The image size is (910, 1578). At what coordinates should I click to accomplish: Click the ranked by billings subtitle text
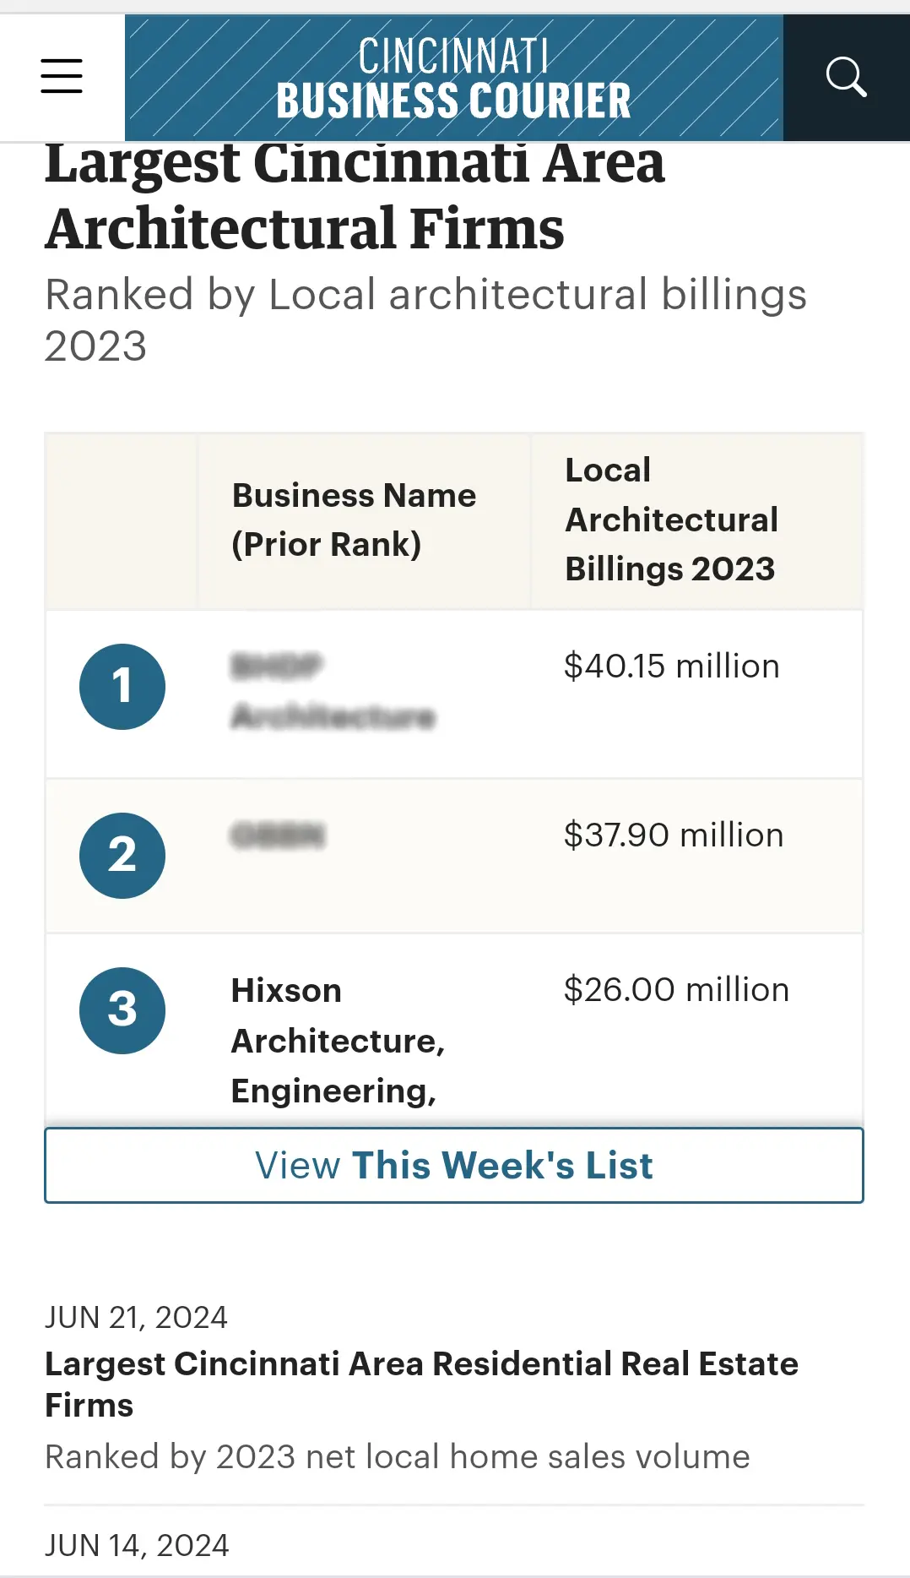pos(426,318)
